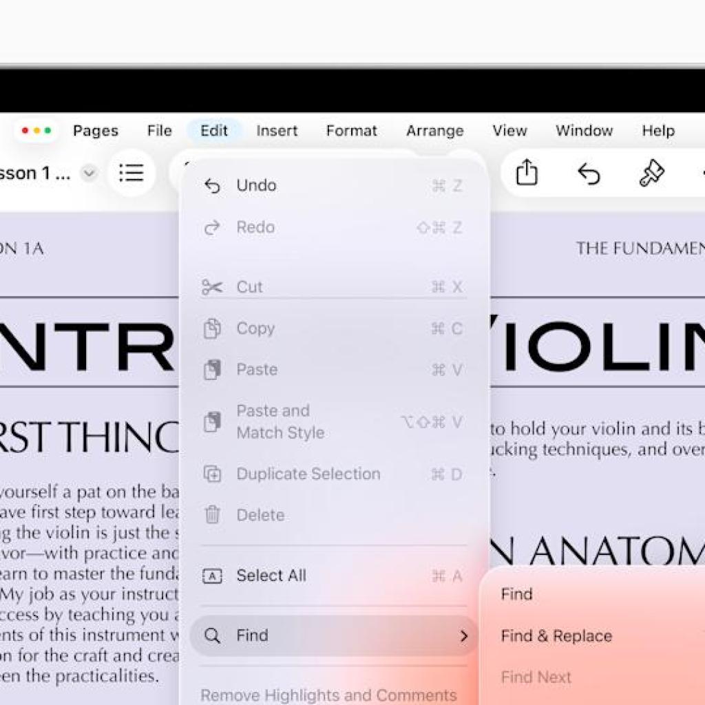
Task: Click the magnifier icon beside Find
Action: point(213,635)
